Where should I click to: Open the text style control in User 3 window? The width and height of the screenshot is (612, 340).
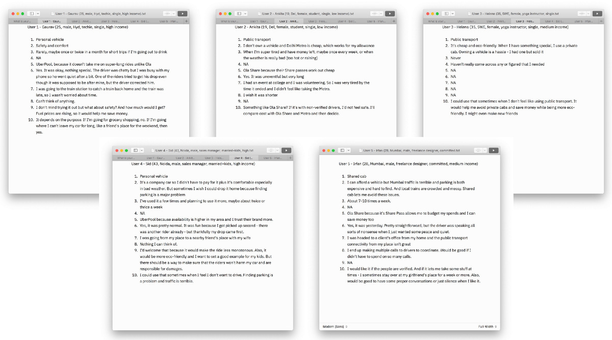(583, 13)
